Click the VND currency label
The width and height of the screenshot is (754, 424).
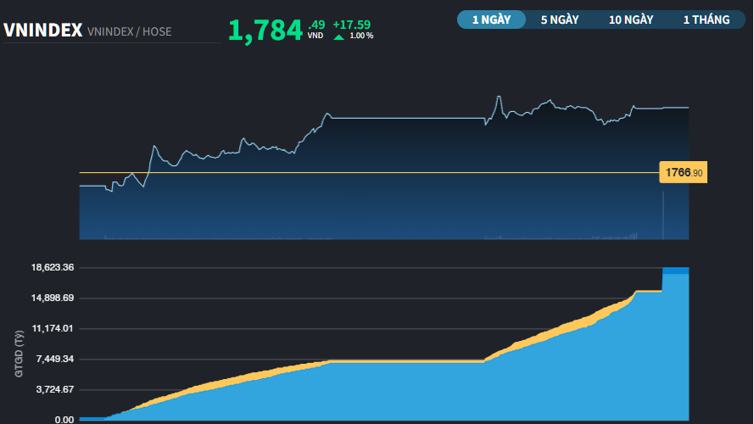click(x=316, y=36)
